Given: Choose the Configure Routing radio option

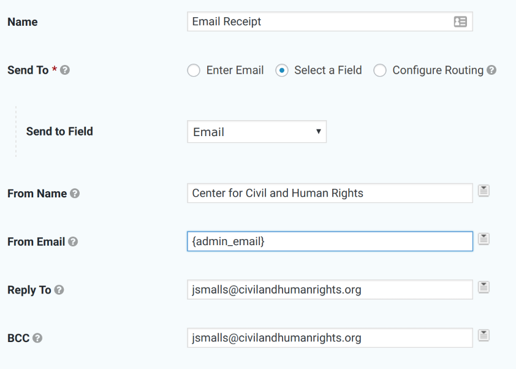Looking at the screenshot, I should tap(380, 70).
